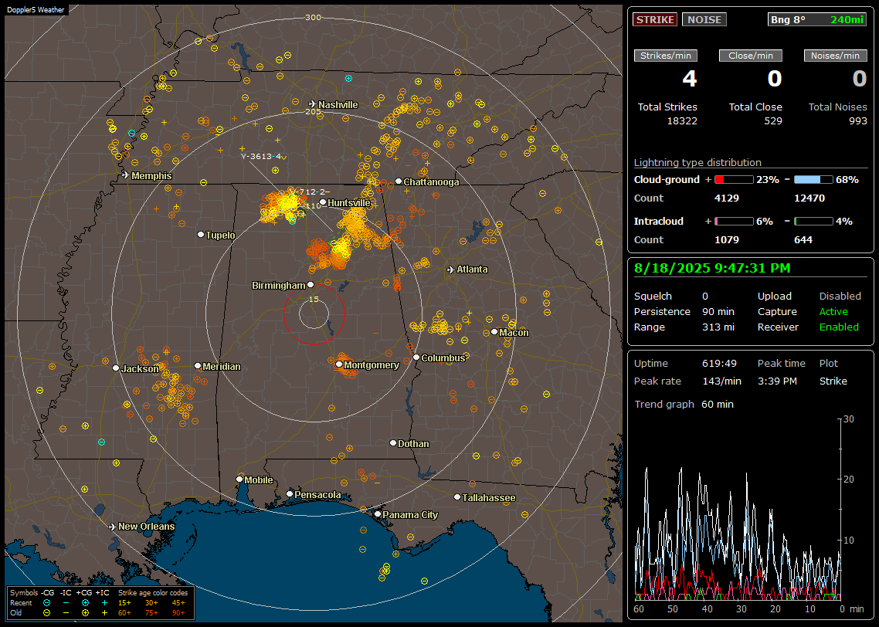Switch to STRIKE mode
879x627 pixels.
[x=655, y=19]
